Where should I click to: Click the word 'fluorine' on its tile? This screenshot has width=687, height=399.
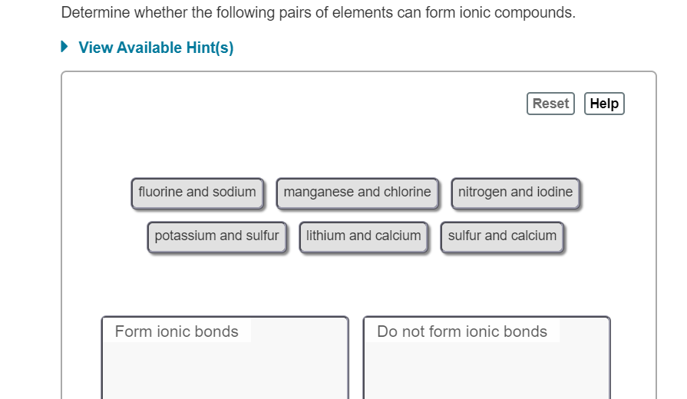(x=161, y=192)
